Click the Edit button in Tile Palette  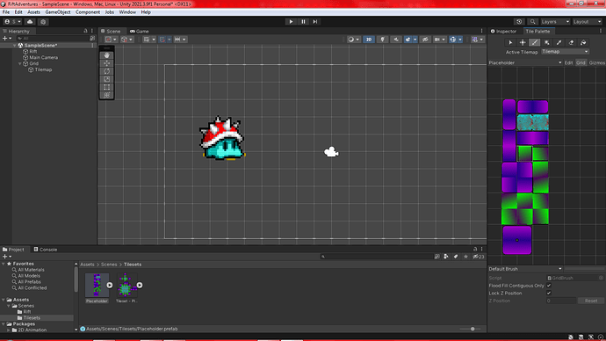(x=568, y=62)
